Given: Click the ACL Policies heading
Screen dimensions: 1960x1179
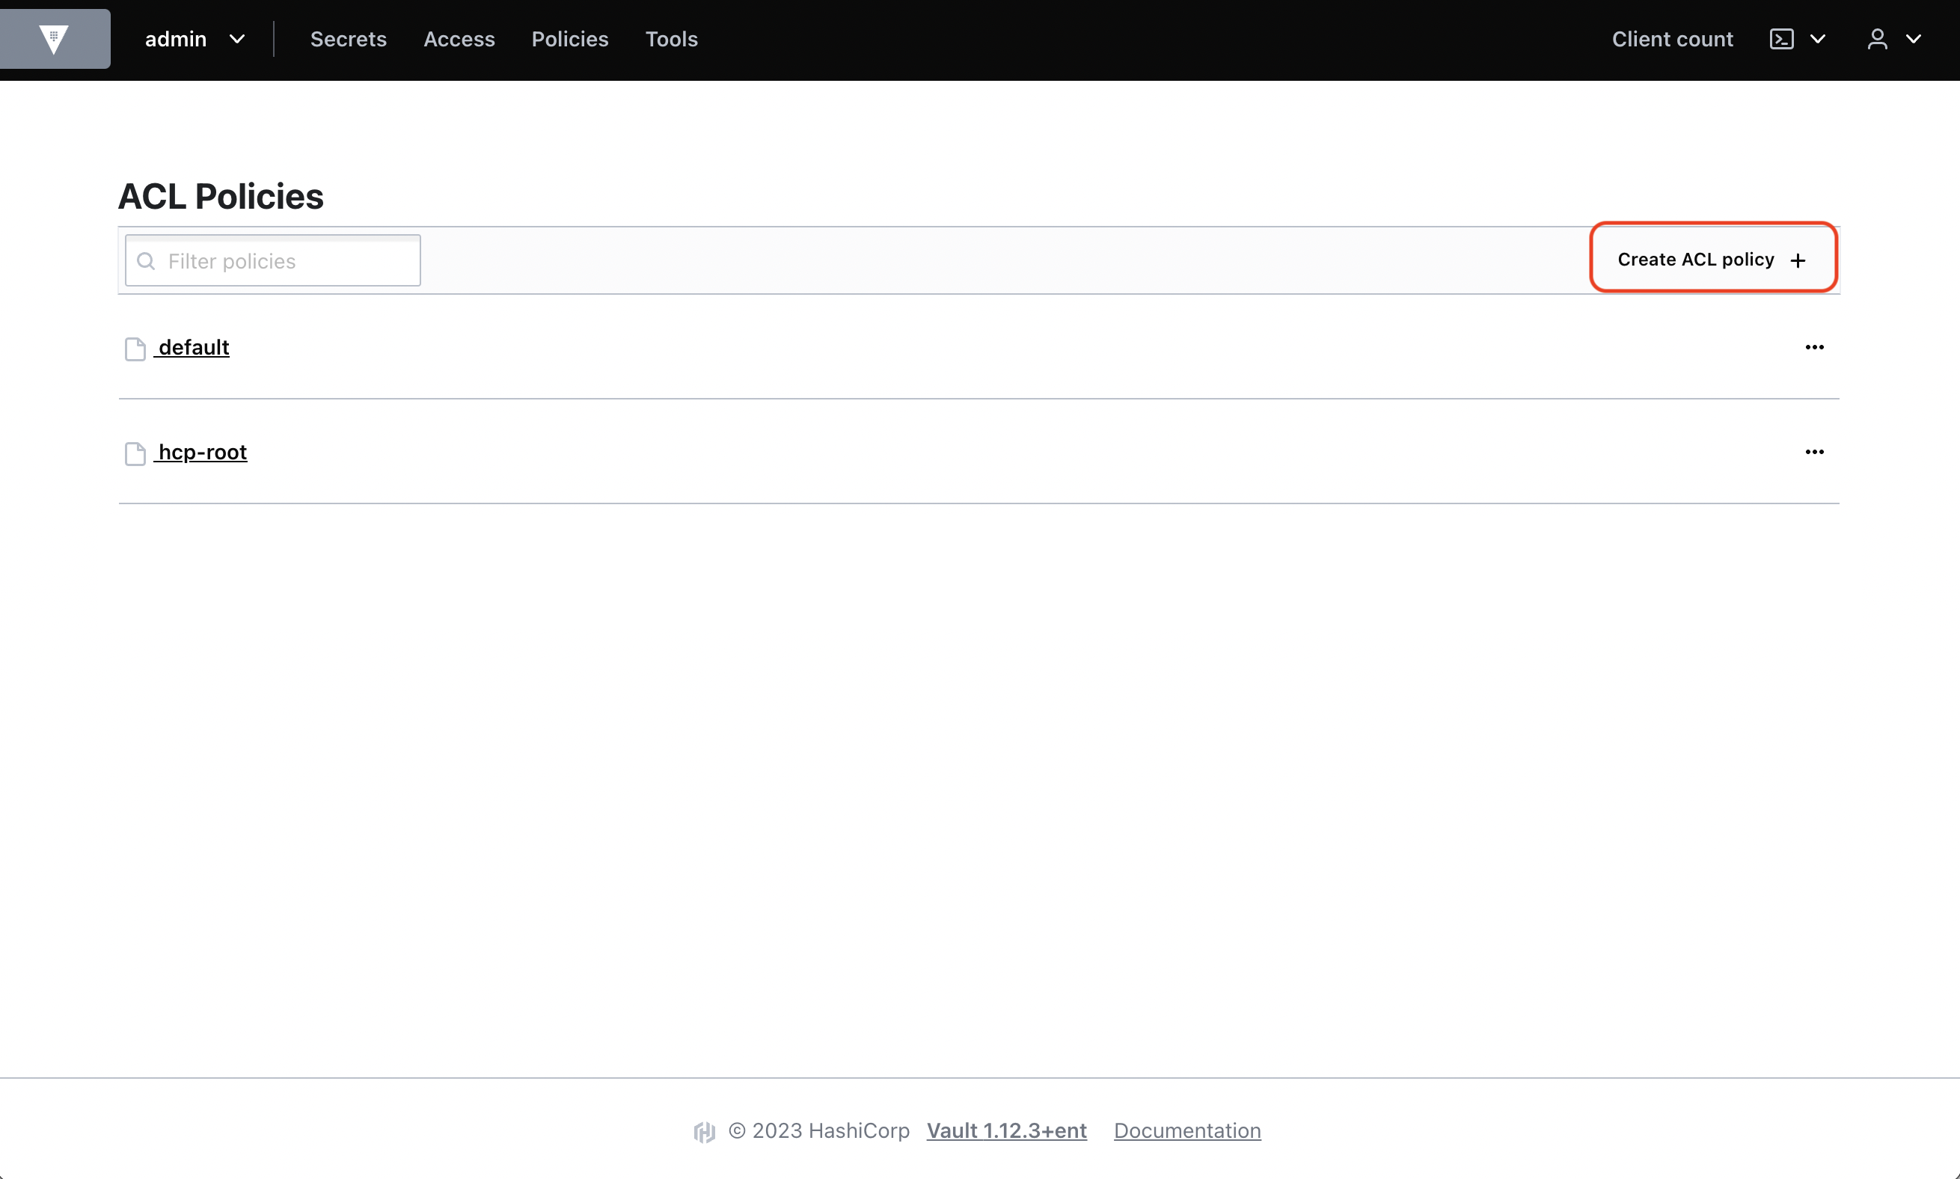Looking at the screenshot, I should pyautogui.click(x=221, y=196).
